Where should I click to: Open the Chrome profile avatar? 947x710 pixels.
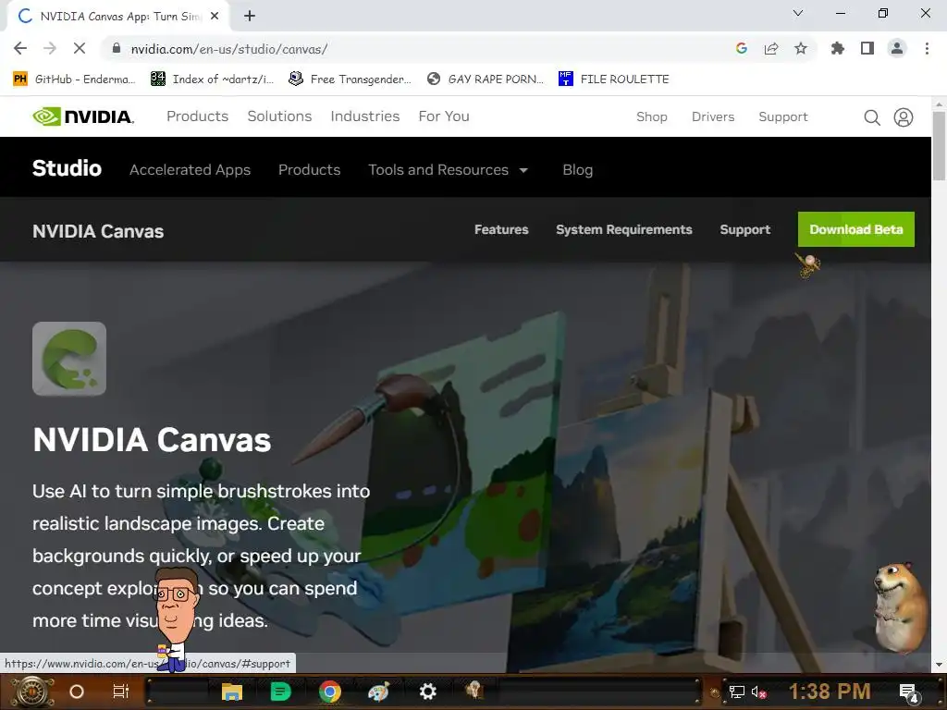[897, 48]
